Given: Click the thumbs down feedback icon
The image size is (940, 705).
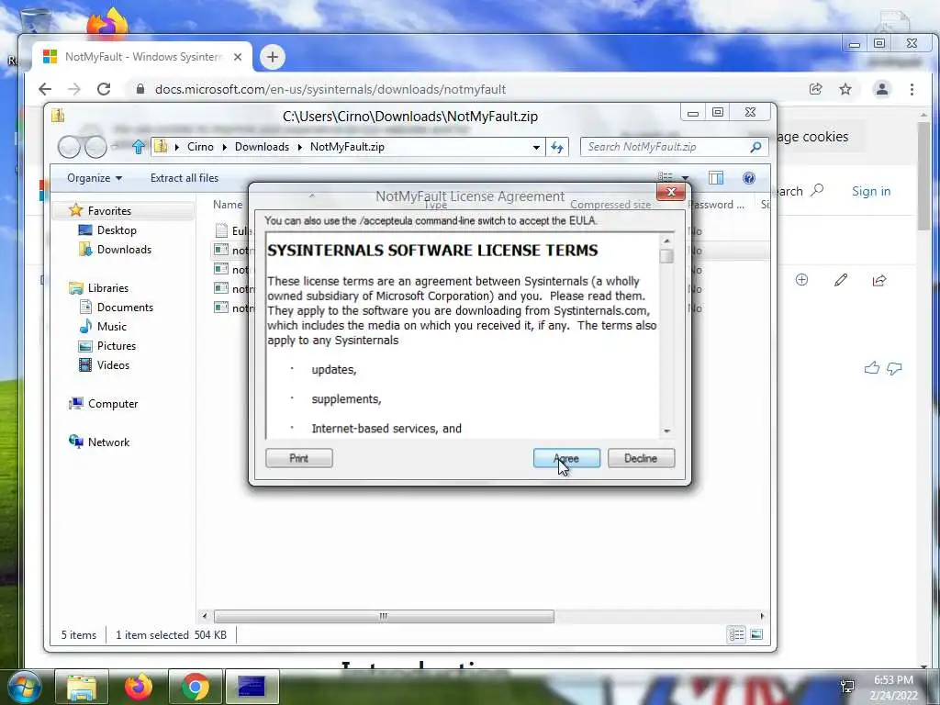Looking at the screenshot, I should coord(894,368).
